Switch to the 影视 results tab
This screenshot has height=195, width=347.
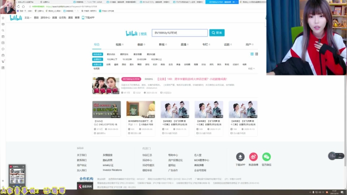[163, 44]
